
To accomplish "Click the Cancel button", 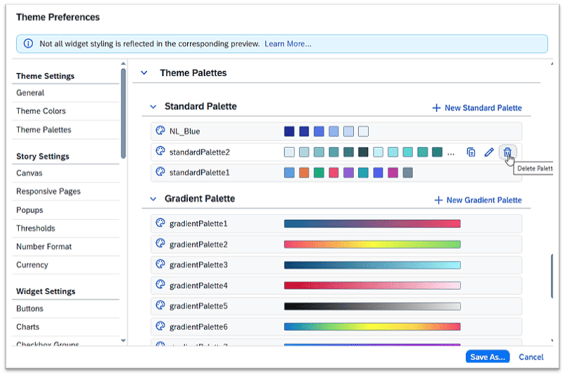I will 531,357.
